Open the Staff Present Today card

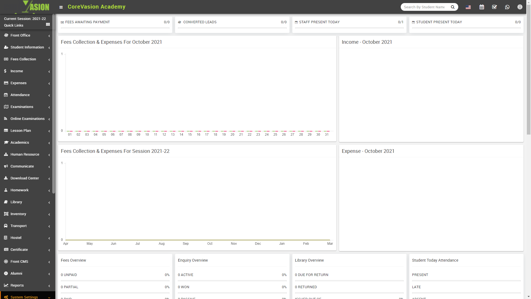tap(349, 24)
